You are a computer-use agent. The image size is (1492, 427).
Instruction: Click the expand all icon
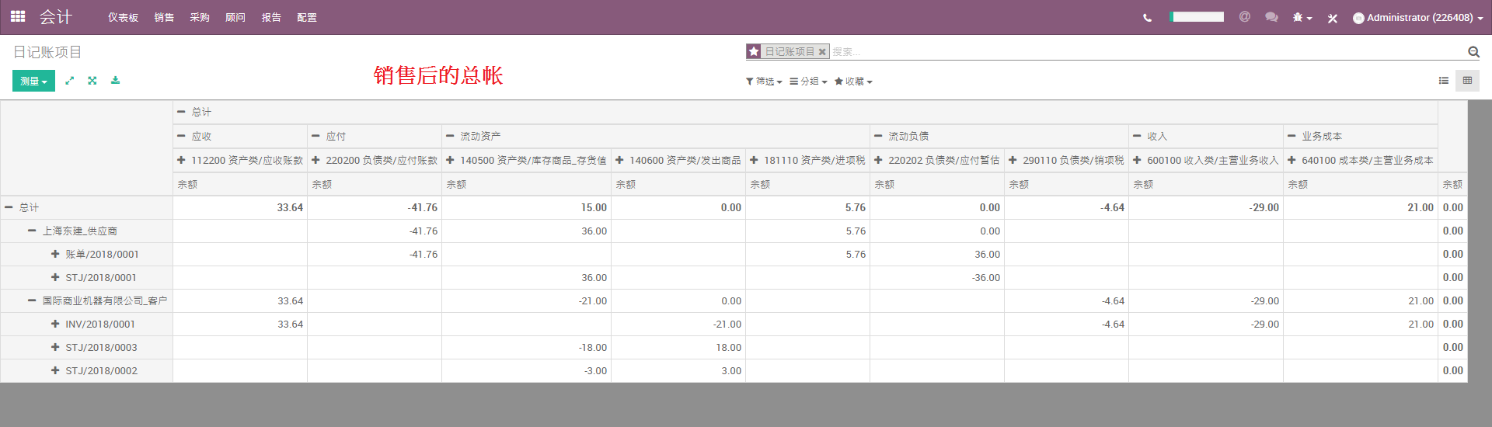pyautogui.click(x=92, y=81)
